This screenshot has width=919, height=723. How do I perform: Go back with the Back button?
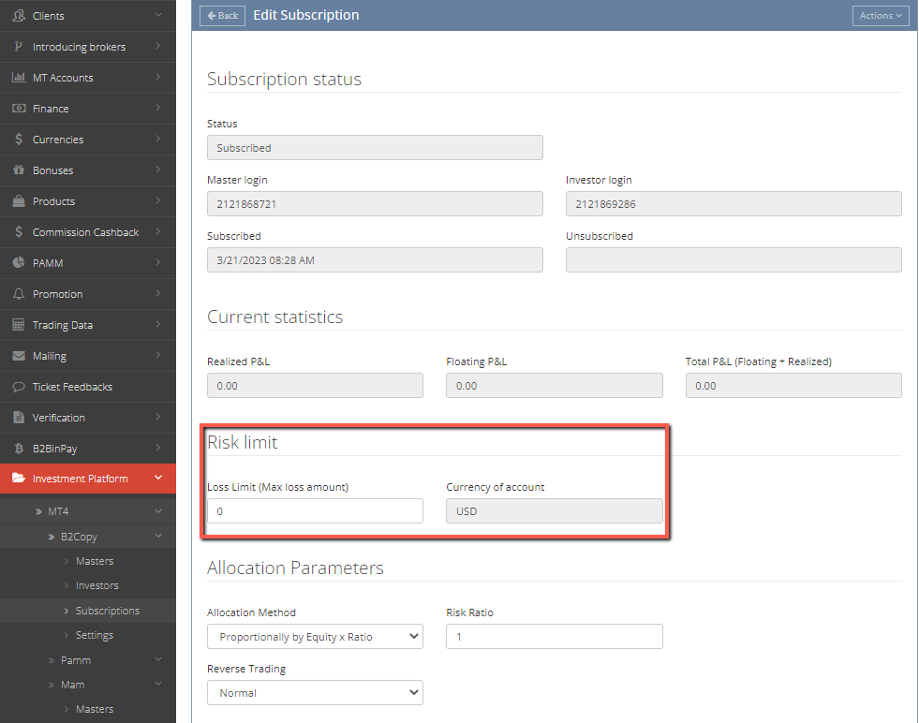(222, 16)
